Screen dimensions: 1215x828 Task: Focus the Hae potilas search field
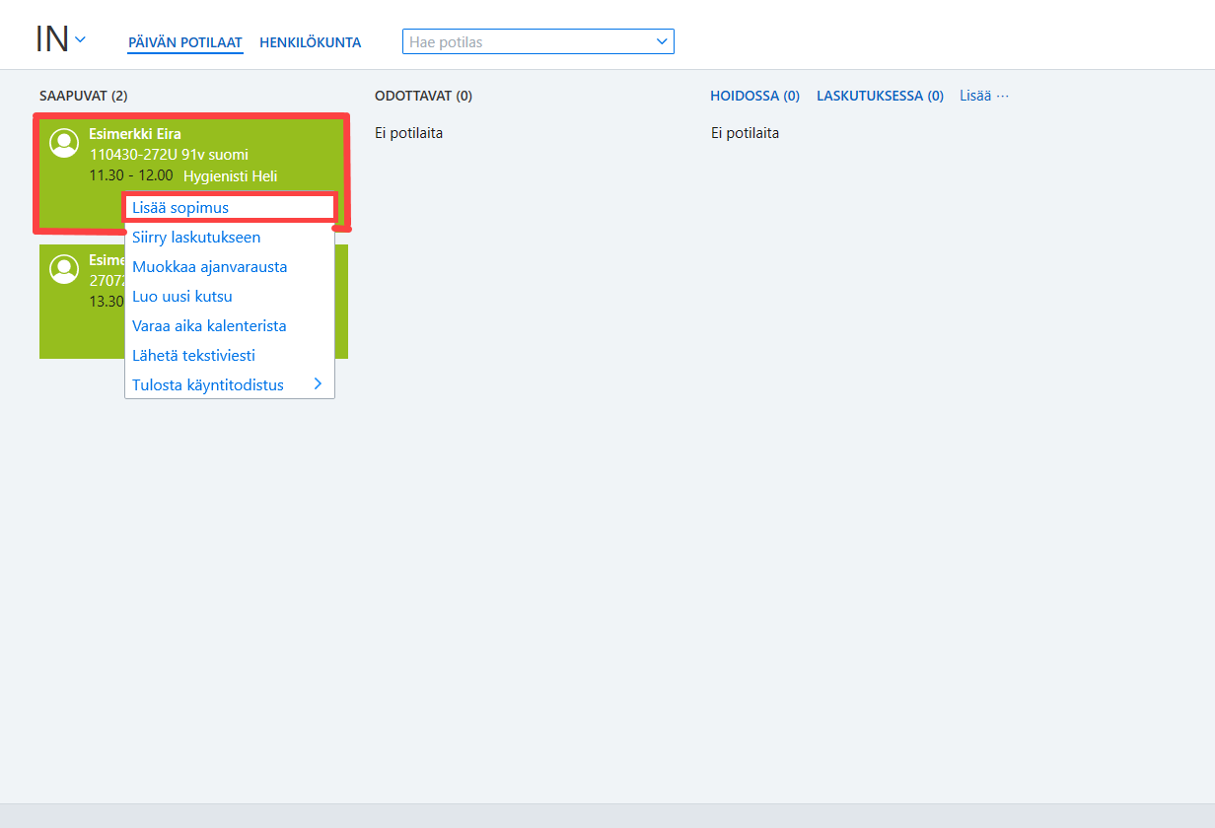(528, 41)
